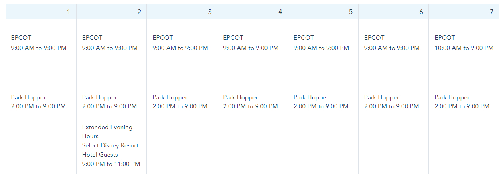Open the EPCOT entry for day 4

[x=233, y=38]
